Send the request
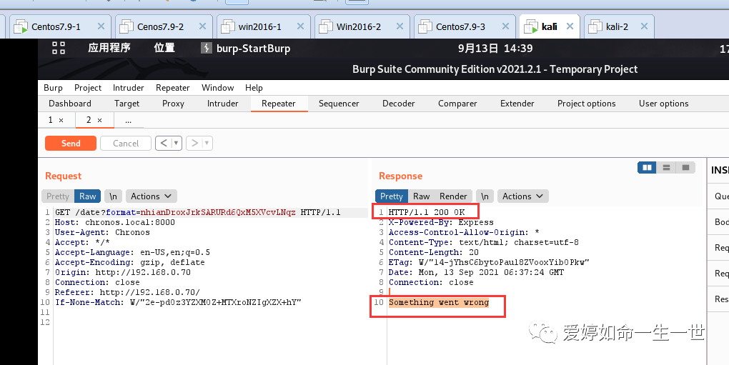The image size is (729, 365). [71, 144]
